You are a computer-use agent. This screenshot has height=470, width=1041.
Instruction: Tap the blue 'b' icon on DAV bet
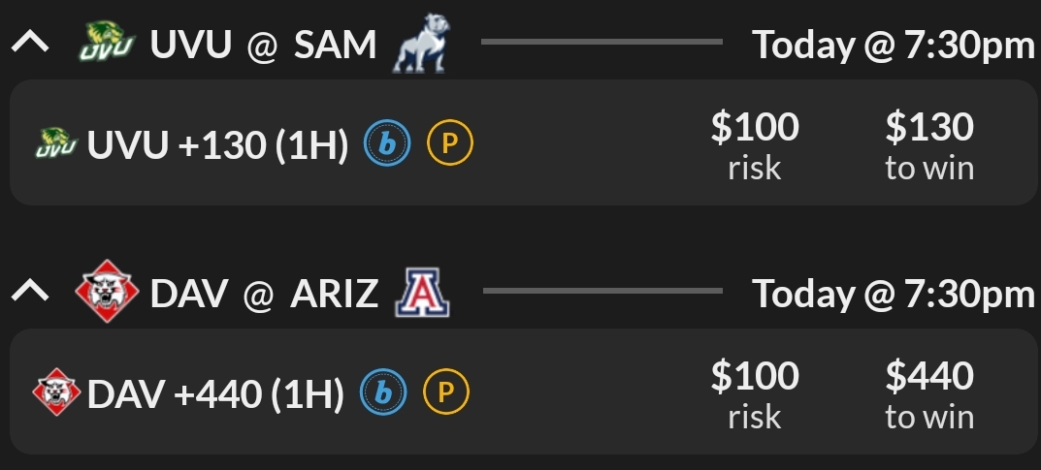(383, 393)
